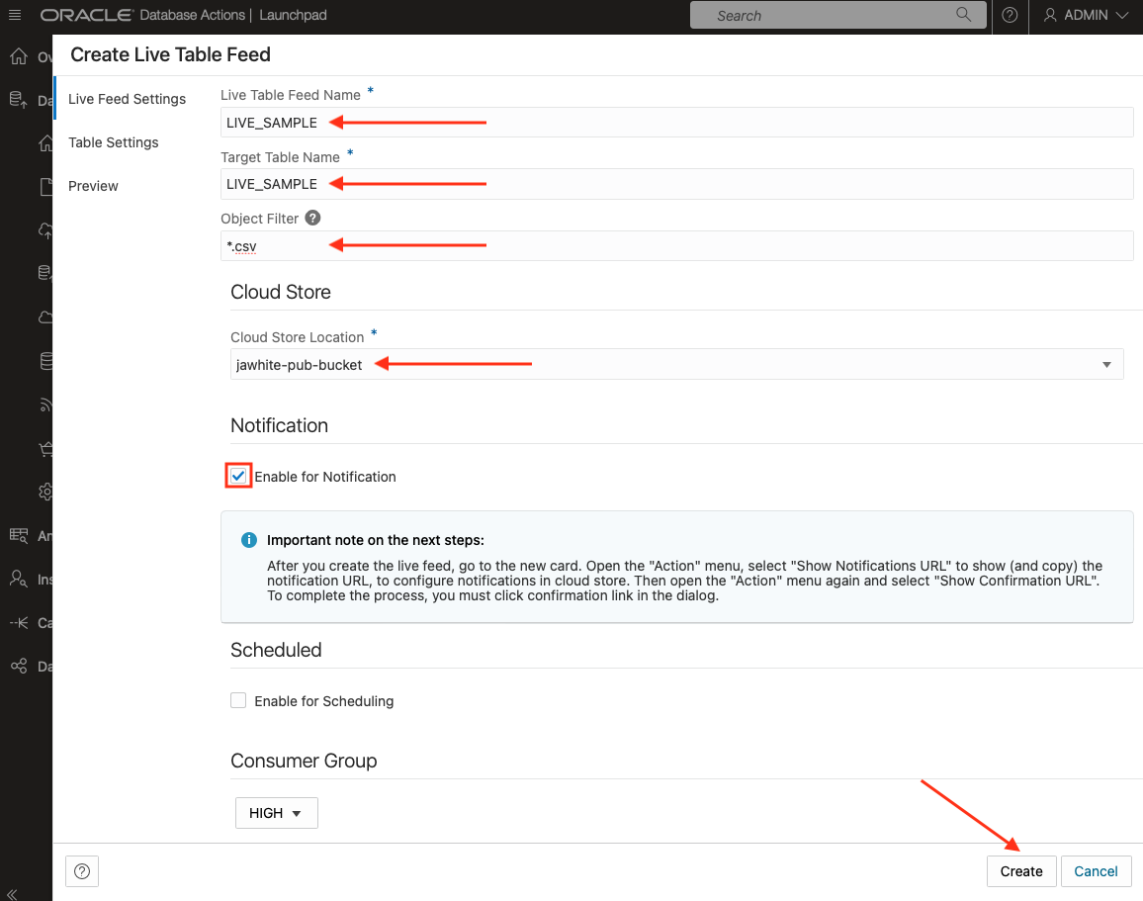Viewport: 1143px width, 901px height.
Task: Open the HIGH consumer group dropdown
Action: pos(276,812)
